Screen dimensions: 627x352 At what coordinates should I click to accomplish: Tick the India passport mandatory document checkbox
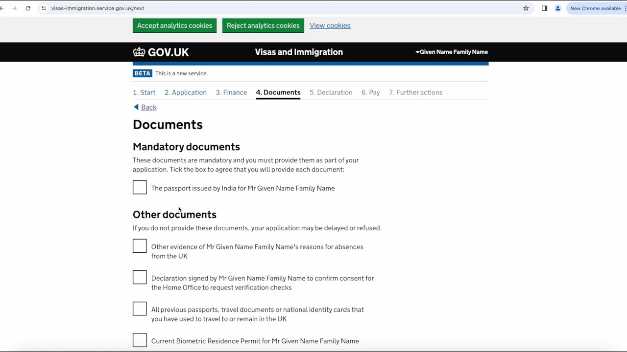coord(140,187)
